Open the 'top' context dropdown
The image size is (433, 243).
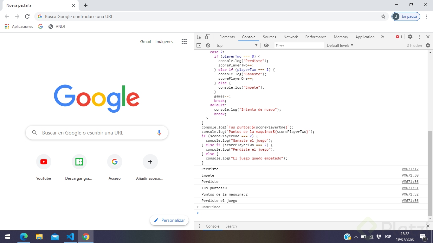(237, 46)
